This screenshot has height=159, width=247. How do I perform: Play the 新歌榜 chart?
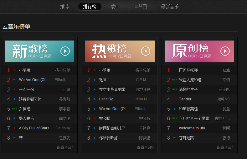65,51
